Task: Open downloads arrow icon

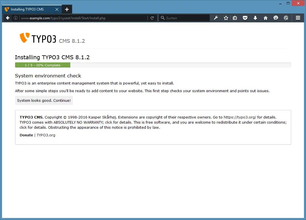Action: pyautogui.click(x=255, y=18)
